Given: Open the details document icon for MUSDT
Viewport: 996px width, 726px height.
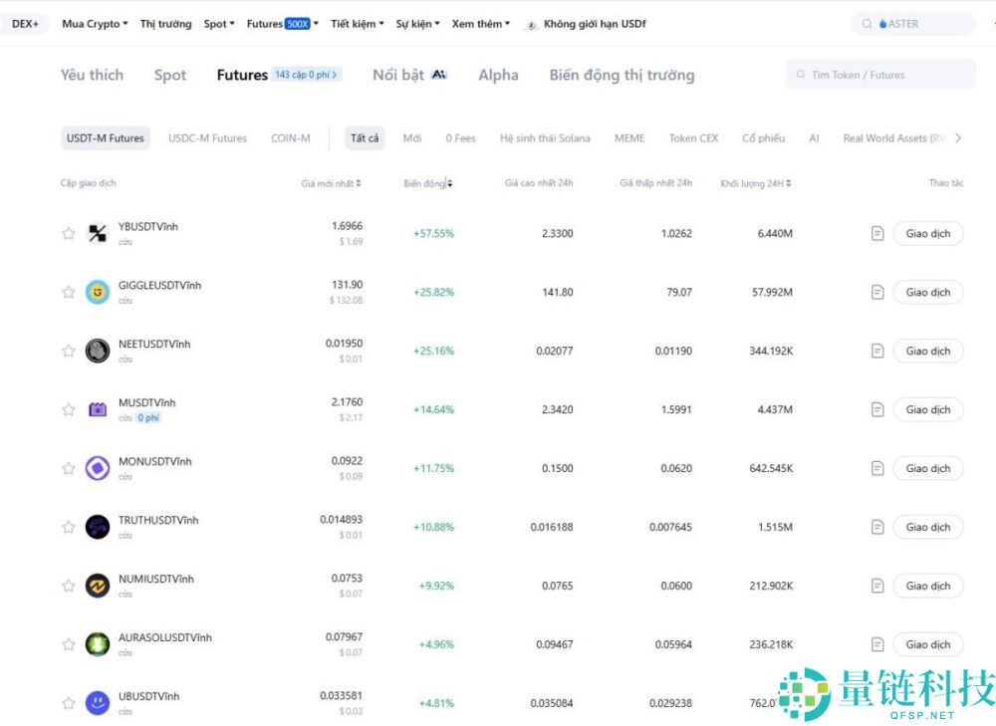Looking at the screenshot, I should (877, 409).
